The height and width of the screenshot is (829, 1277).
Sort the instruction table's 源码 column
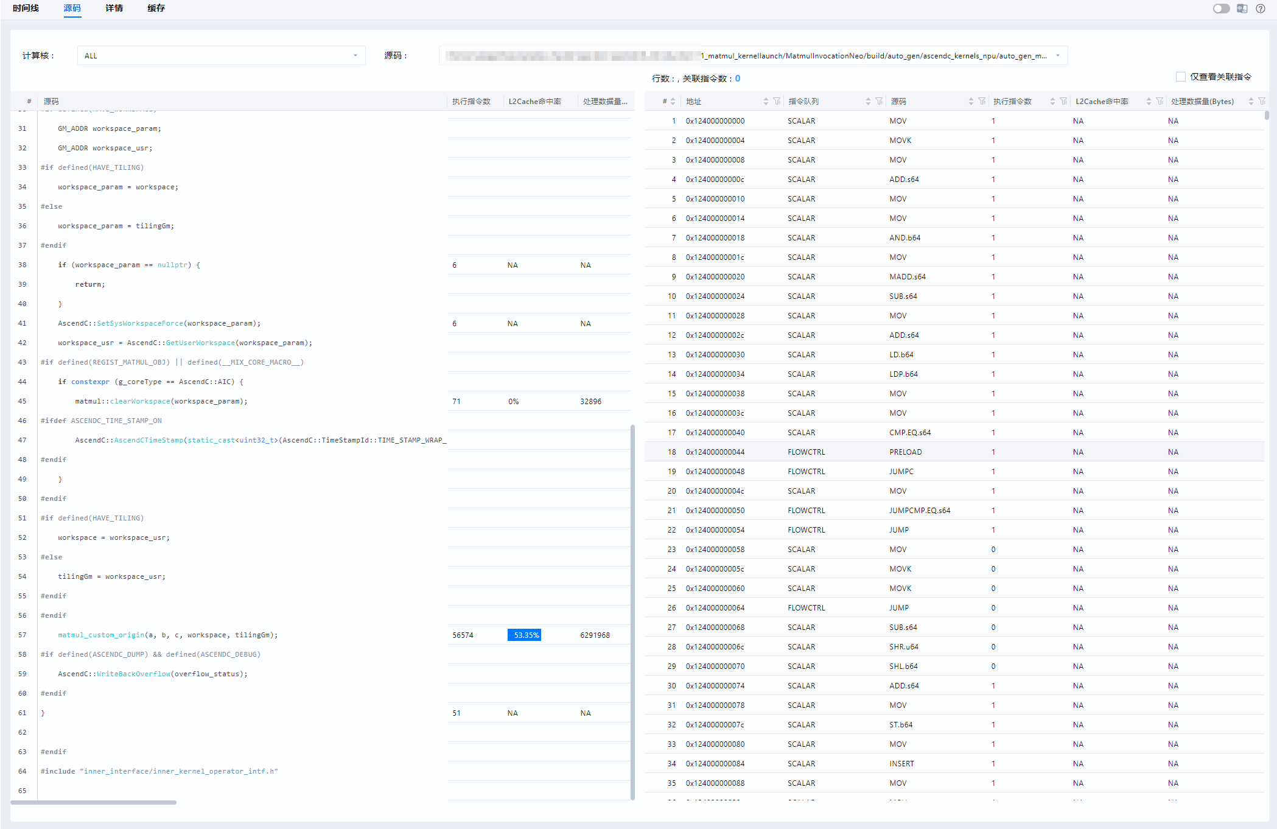pyautogui.click(x=971, y=102)
